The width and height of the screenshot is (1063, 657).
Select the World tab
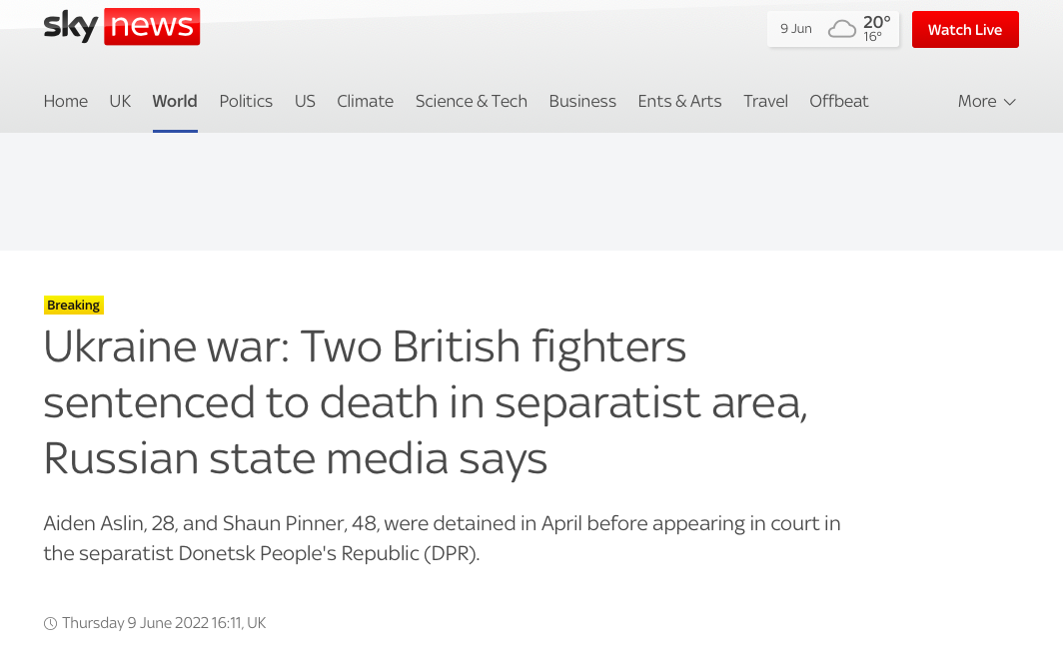[x=175, y=102]
